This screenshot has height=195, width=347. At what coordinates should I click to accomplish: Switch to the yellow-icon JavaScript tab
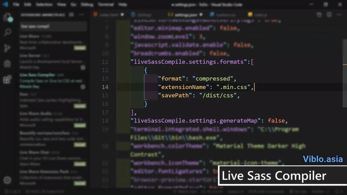coord(259,15)
